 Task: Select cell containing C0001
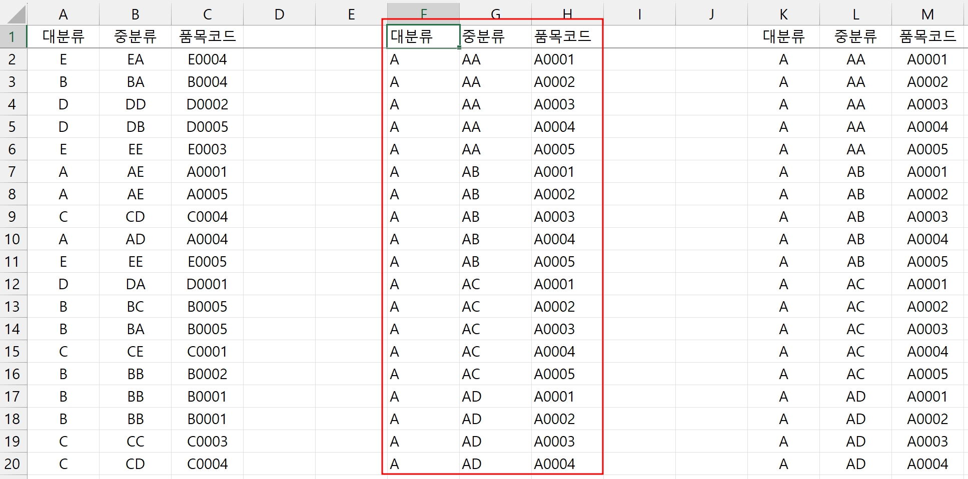[207, 351]
